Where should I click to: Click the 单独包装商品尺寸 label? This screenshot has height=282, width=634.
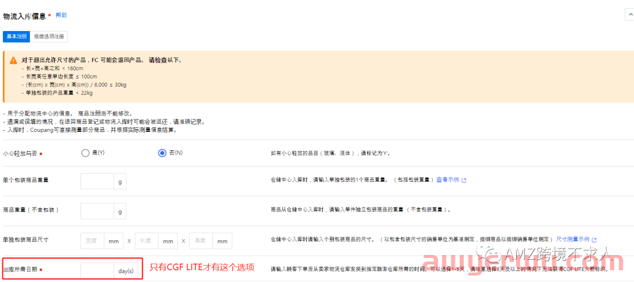coord(25,239)
